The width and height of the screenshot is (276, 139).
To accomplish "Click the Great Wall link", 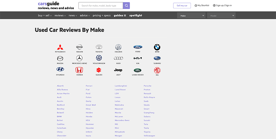I will click(91, 105).
